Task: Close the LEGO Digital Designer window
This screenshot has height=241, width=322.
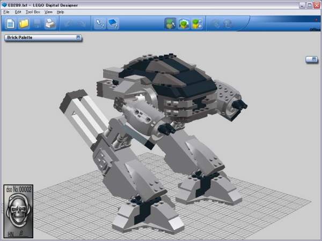Action: pyautogui.click(x=317, y=5)
